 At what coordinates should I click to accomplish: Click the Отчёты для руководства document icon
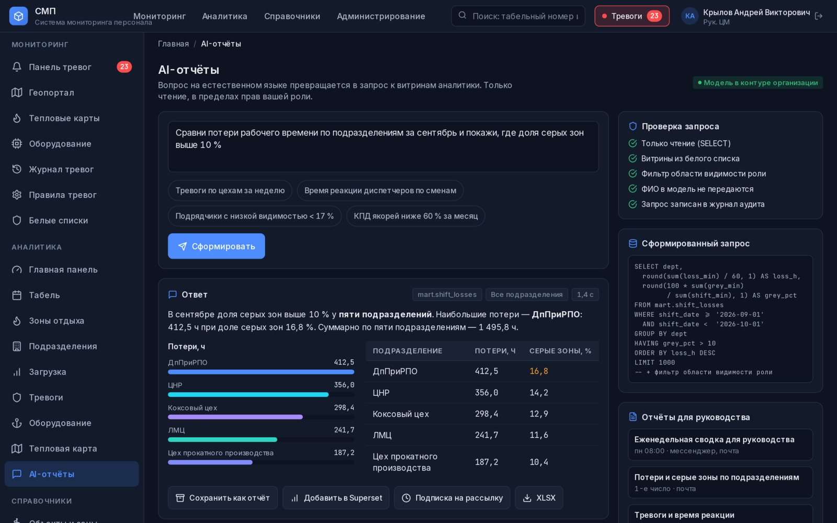(632, 417)
